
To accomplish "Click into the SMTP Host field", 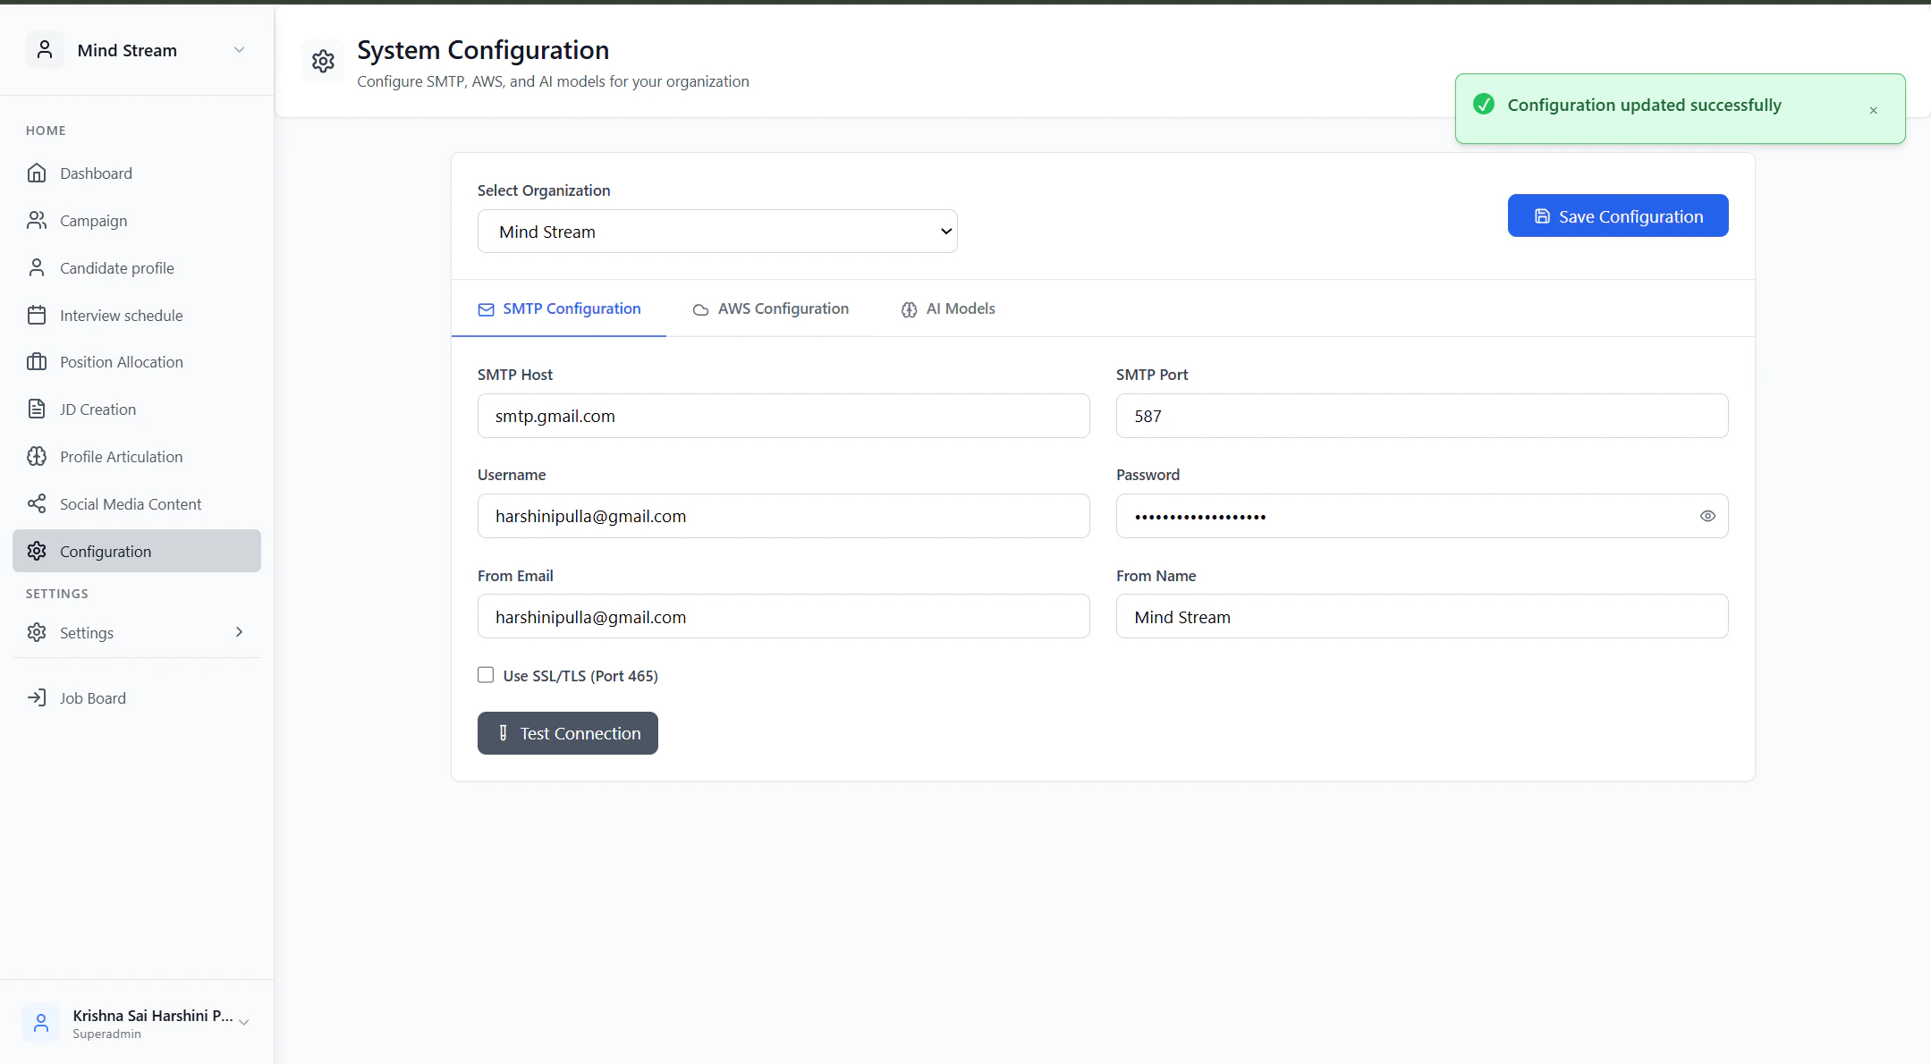I will coord(783,417).
